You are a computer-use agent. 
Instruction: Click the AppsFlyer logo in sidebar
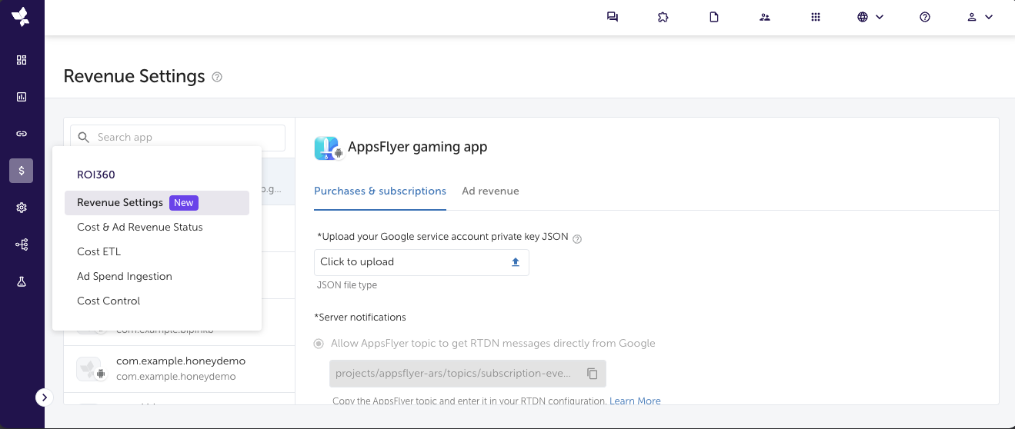click(22, 17)
